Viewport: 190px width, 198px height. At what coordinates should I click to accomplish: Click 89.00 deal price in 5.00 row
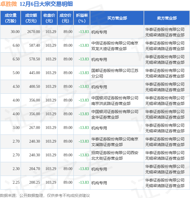pyautogui.click(x=68, y=73)
